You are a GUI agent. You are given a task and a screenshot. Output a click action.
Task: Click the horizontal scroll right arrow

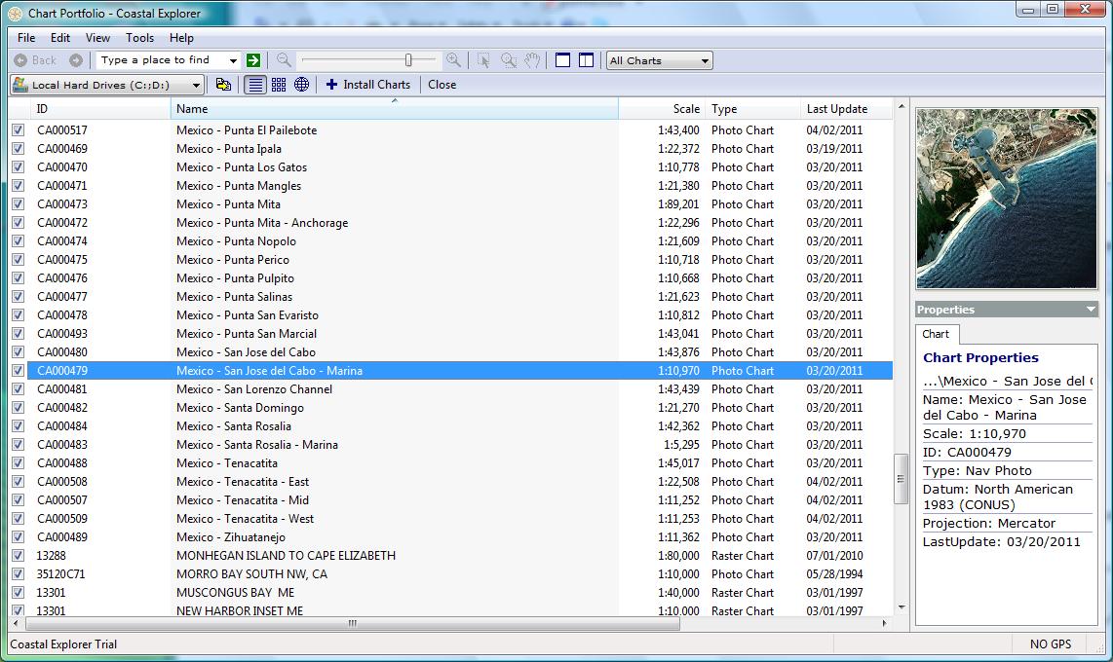[884, 624]
